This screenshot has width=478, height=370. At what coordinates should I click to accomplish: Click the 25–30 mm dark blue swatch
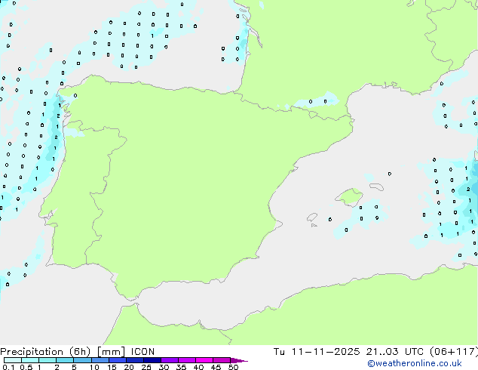pyautogui.click(x=152, y=360)
